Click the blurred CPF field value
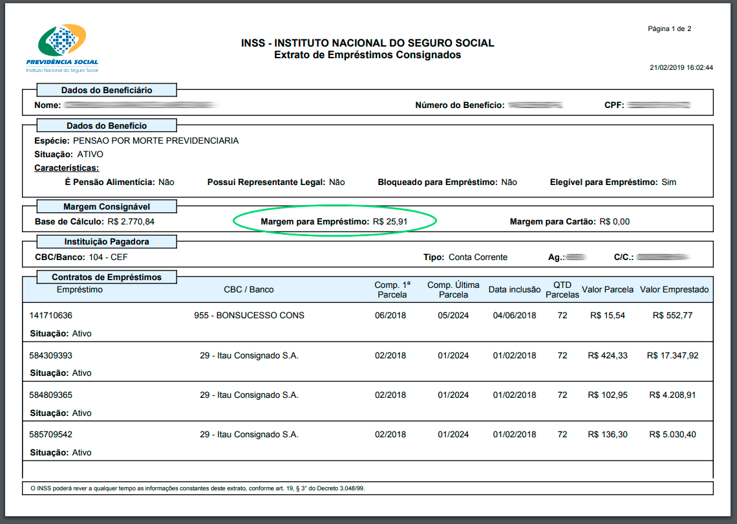Screen dimensions: 737x524 click(659, 105)
